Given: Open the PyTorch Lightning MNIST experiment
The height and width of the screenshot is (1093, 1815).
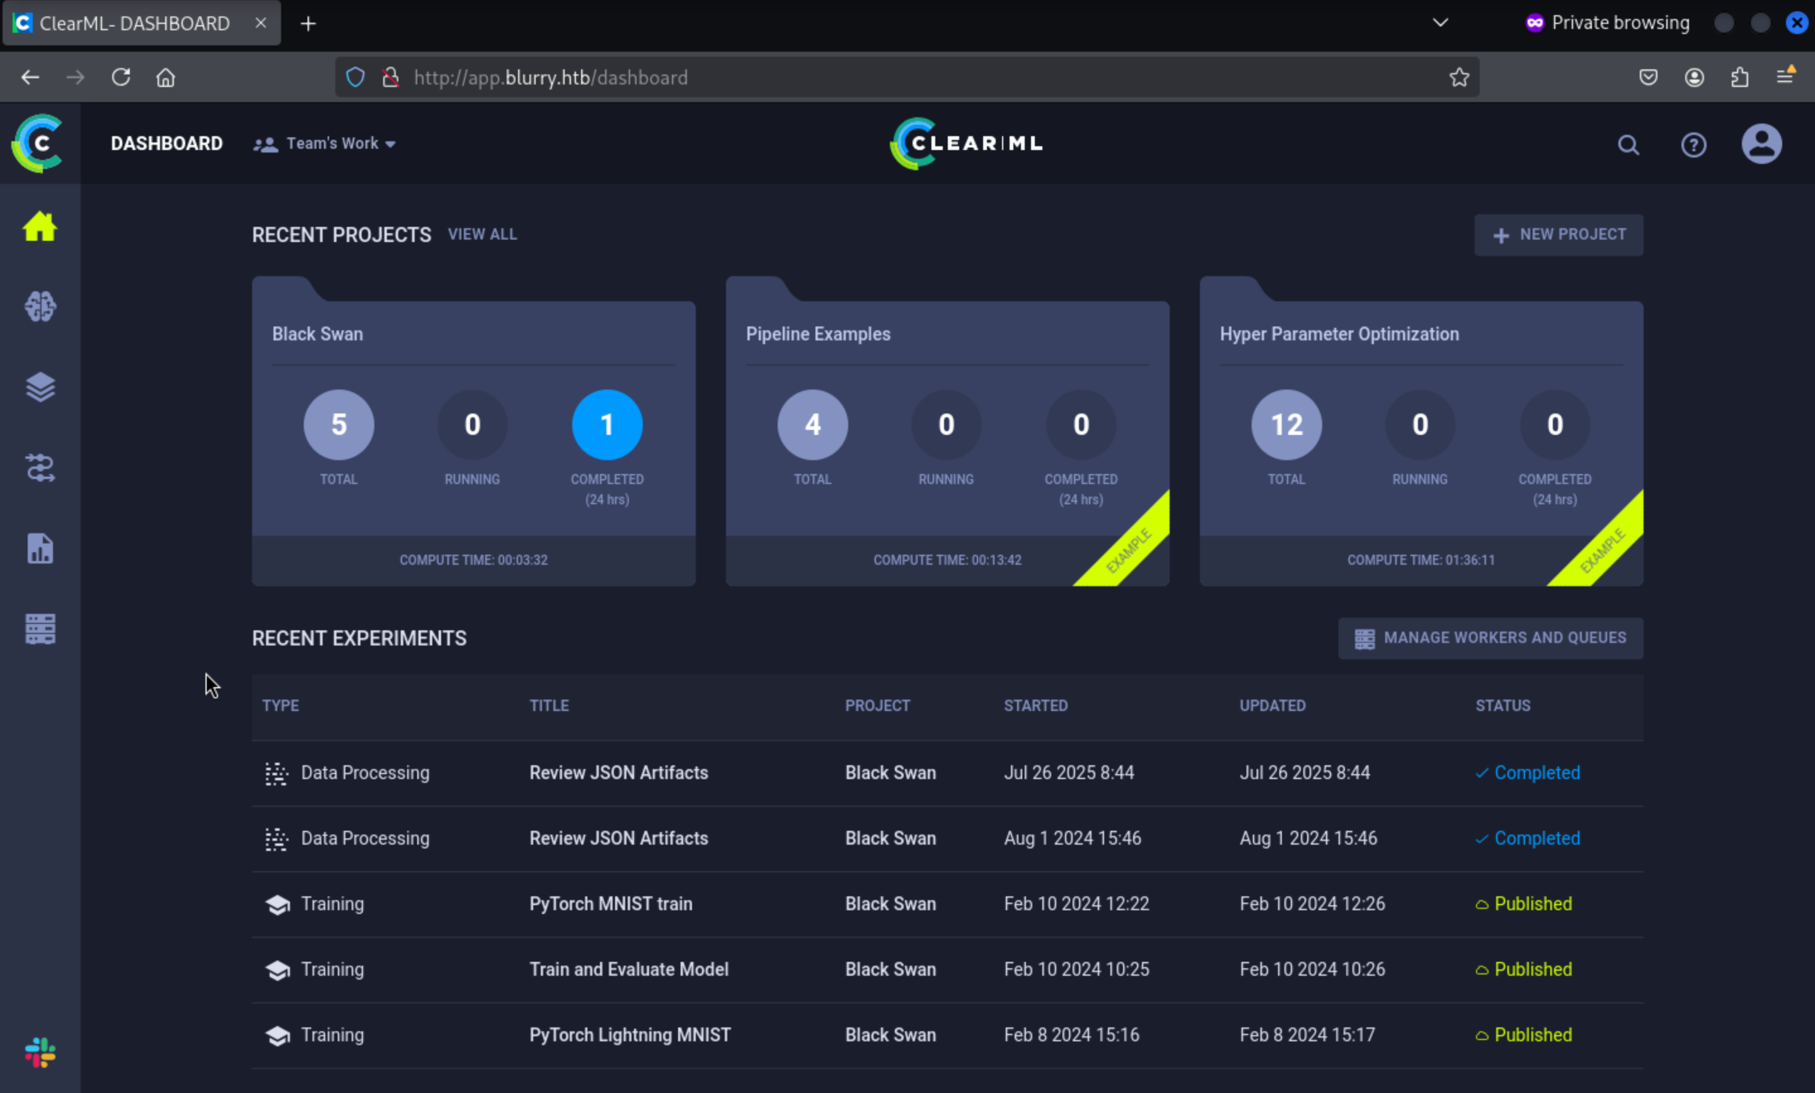Looking at the screenshot, I should pos(947,1036).
